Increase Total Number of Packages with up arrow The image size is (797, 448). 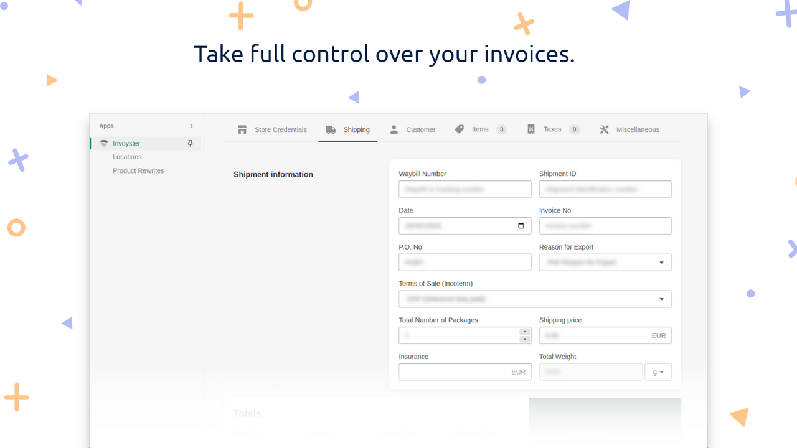[525, 332]
